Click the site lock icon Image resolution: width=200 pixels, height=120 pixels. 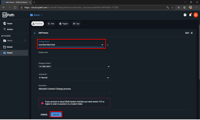click(21, 8)
